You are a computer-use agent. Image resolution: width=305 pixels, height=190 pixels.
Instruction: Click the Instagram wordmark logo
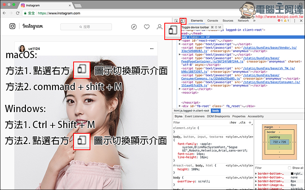[x=33, y=26]
